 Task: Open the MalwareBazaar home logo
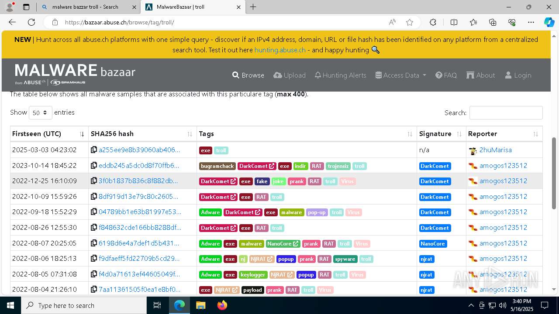(75, 74)
